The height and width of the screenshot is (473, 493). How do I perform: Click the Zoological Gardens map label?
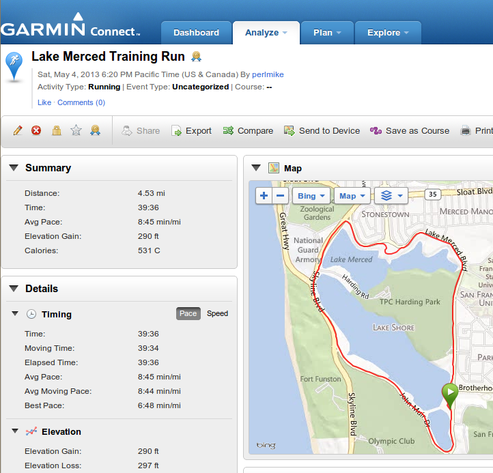(x=317, y=213)
